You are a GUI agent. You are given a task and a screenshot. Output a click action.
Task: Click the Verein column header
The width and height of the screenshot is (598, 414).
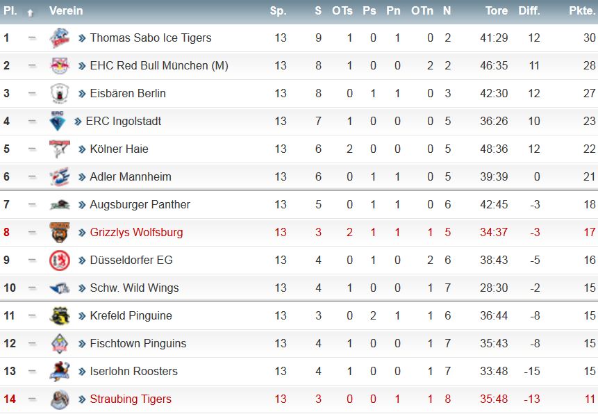pos(66,10)
